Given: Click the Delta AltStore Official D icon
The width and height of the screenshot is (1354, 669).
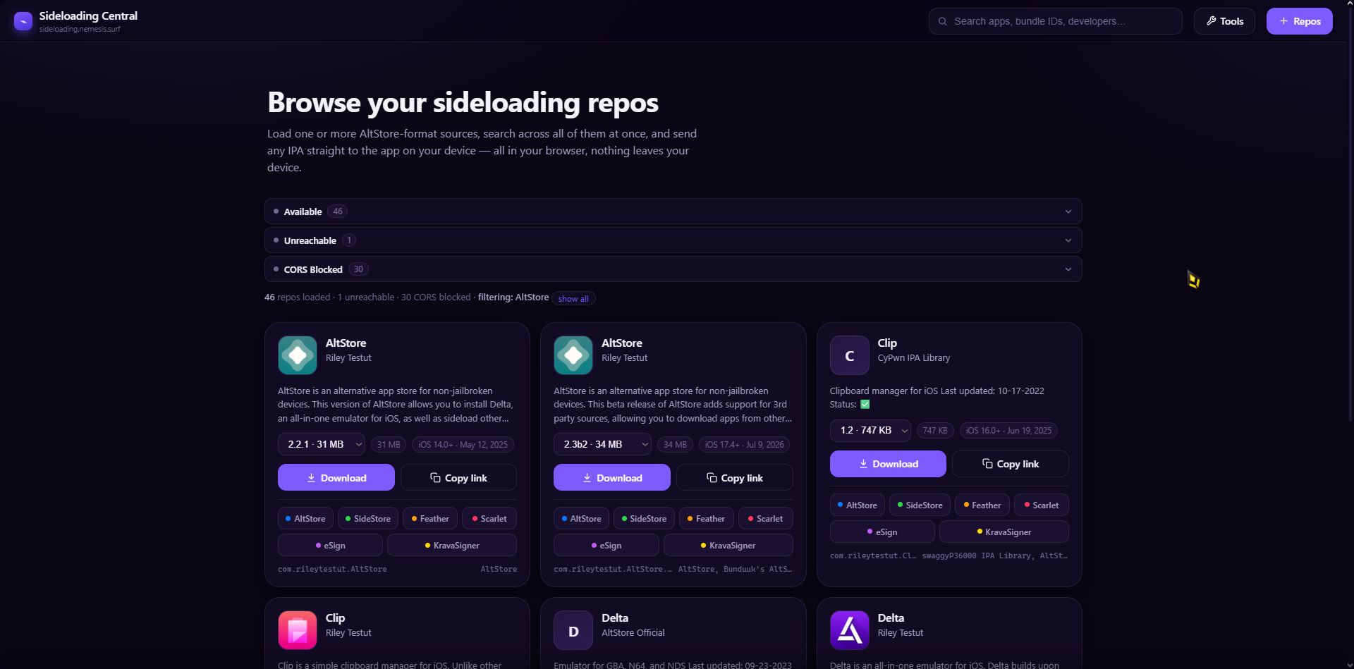Looking at the screenshot, I should [x=573, y=630].
